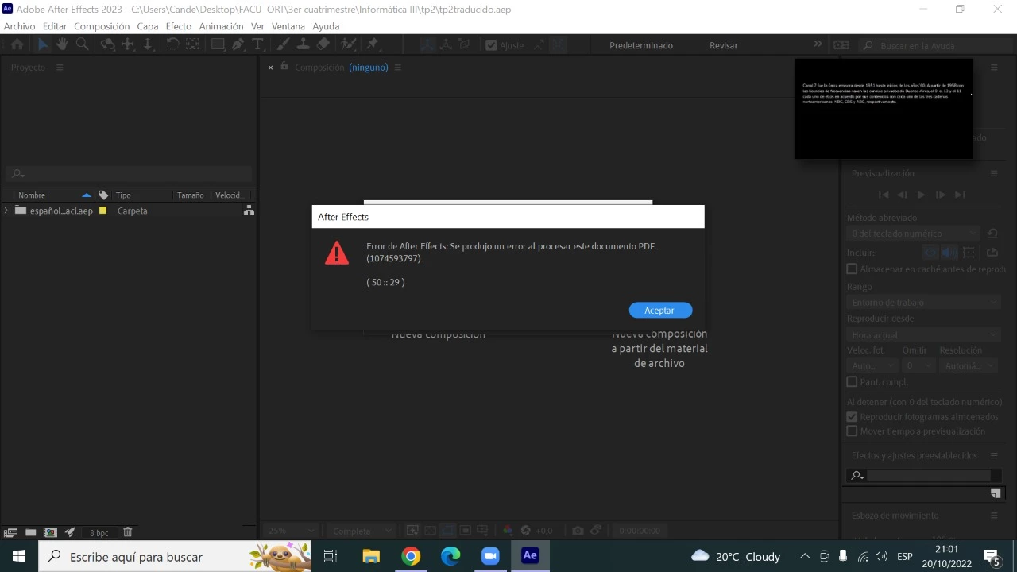Open the Método abreviado dropdown
1017x572 pixels.
click(x=913, y=234)
